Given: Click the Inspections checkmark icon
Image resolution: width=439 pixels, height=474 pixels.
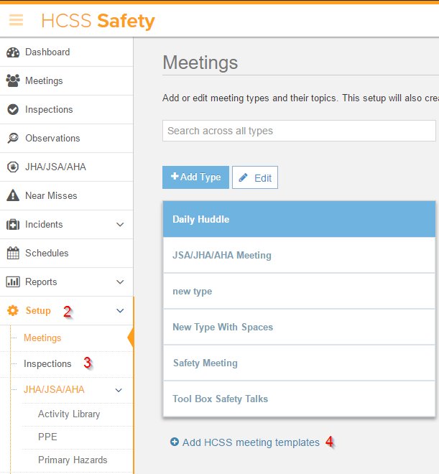Looking at the screenshot, I should (x=13, y=110).
